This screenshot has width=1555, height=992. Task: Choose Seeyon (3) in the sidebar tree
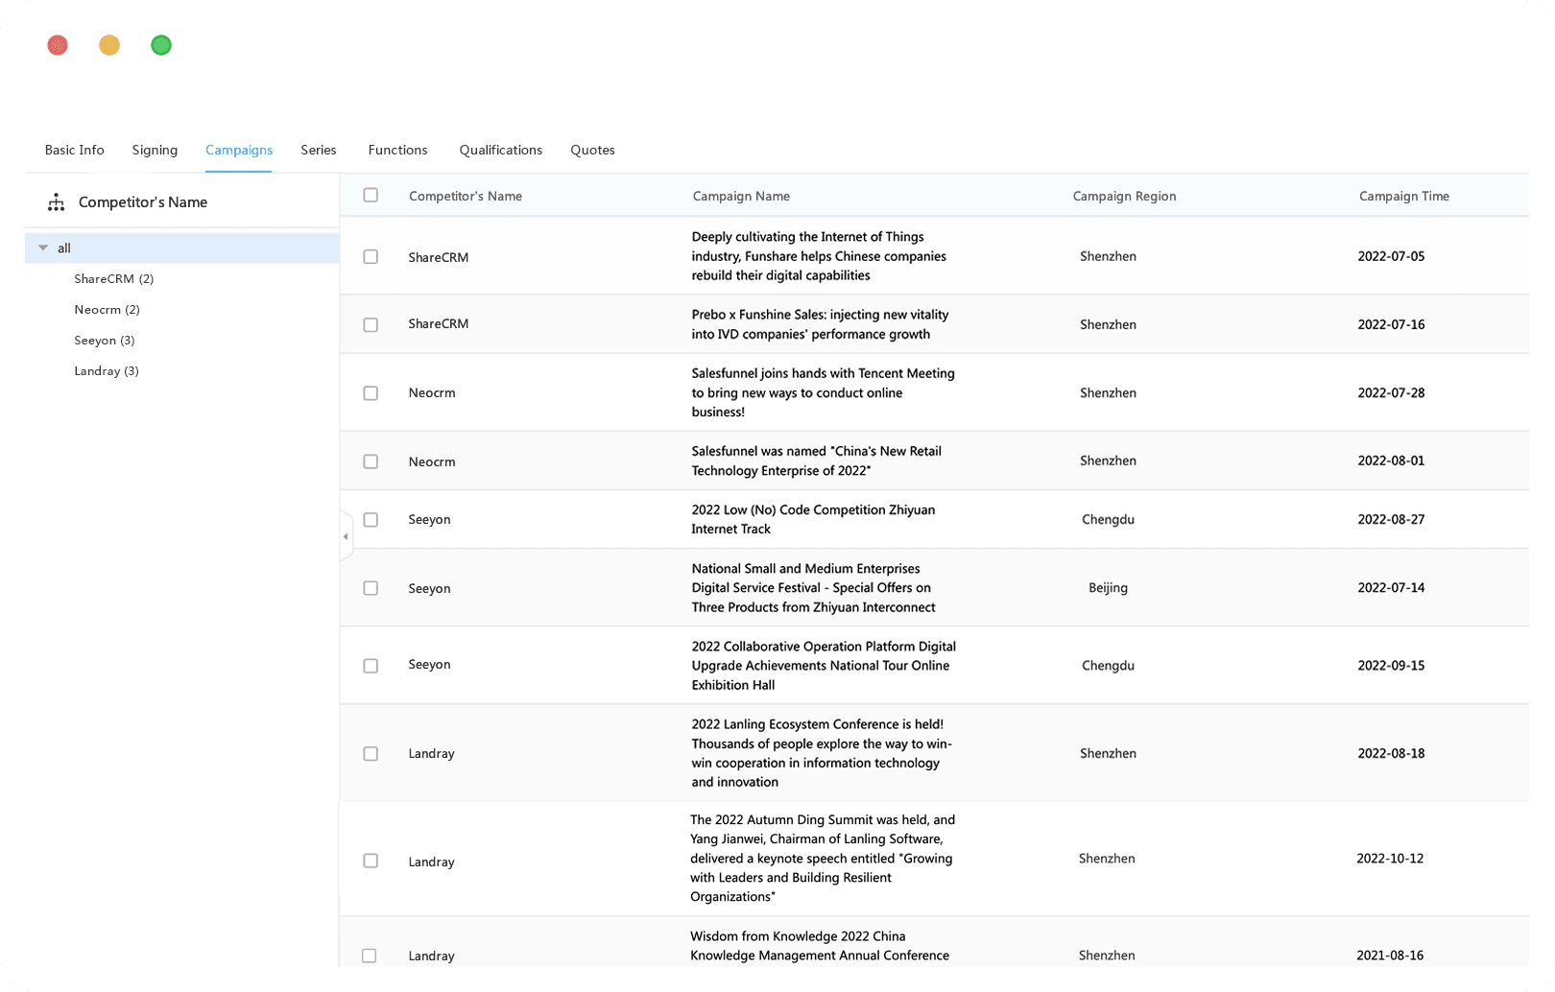click(105, 341)
